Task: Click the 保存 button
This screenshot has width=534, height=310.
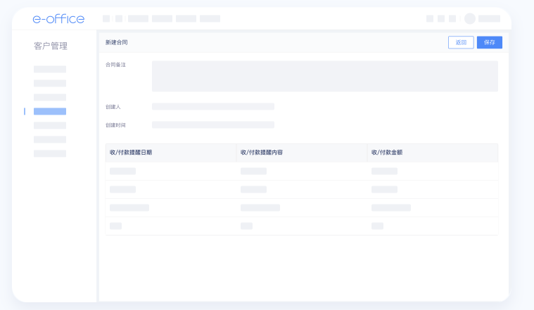Action: point(489,43)
